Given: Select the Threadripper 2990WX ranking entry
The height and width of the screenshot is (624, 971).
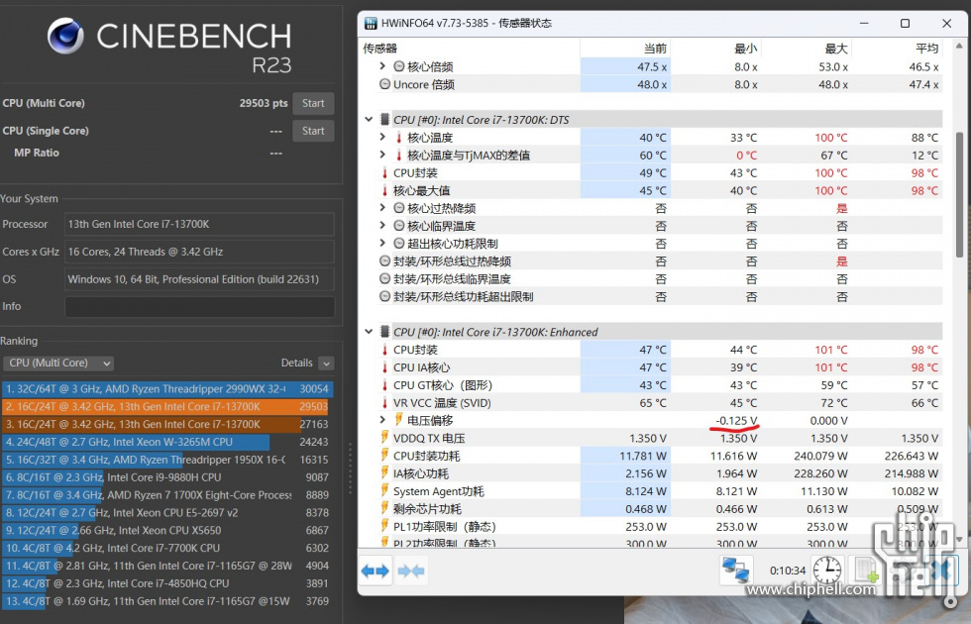Looking at the screenshot, I should click(167, 389).
